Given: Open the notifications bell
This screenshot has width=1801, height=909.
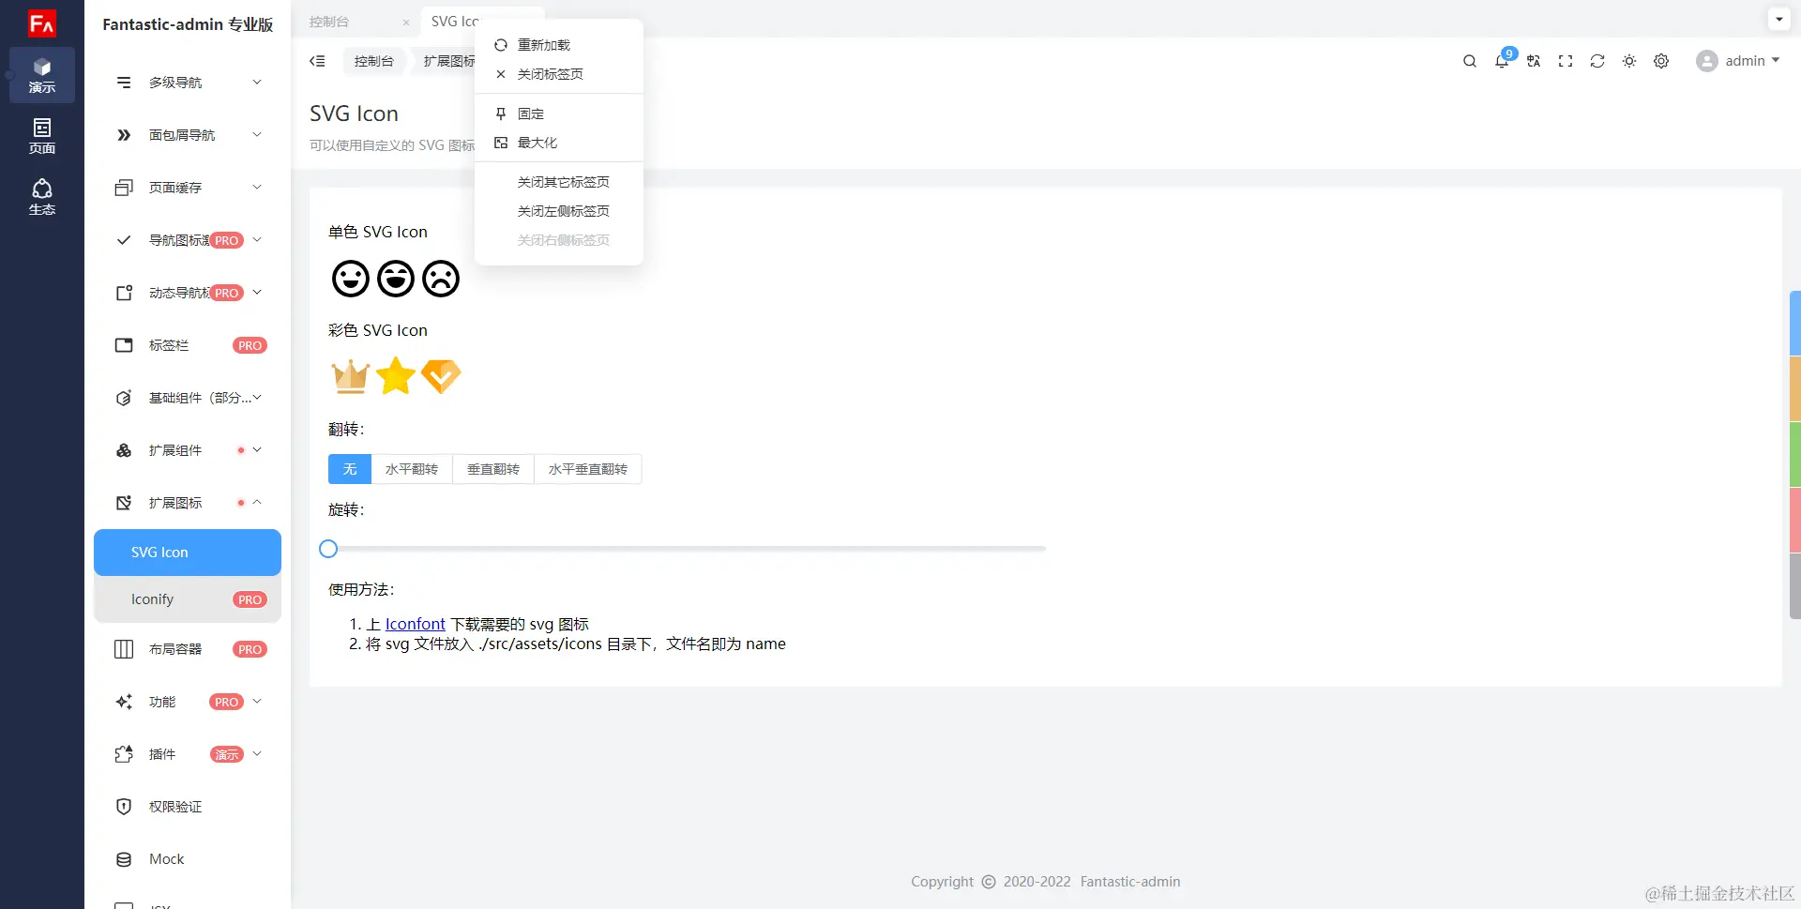Looking at the screenshot, I should point(1502,61).
